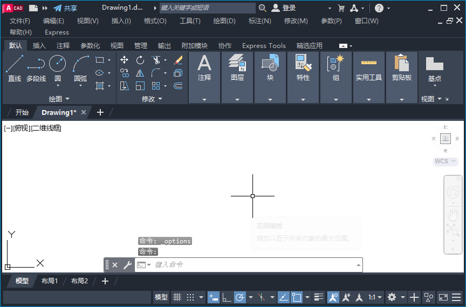Toggle the drawing grid display
Screen dimensions: 466x307
pyautogui.click(x=177, y=297)
